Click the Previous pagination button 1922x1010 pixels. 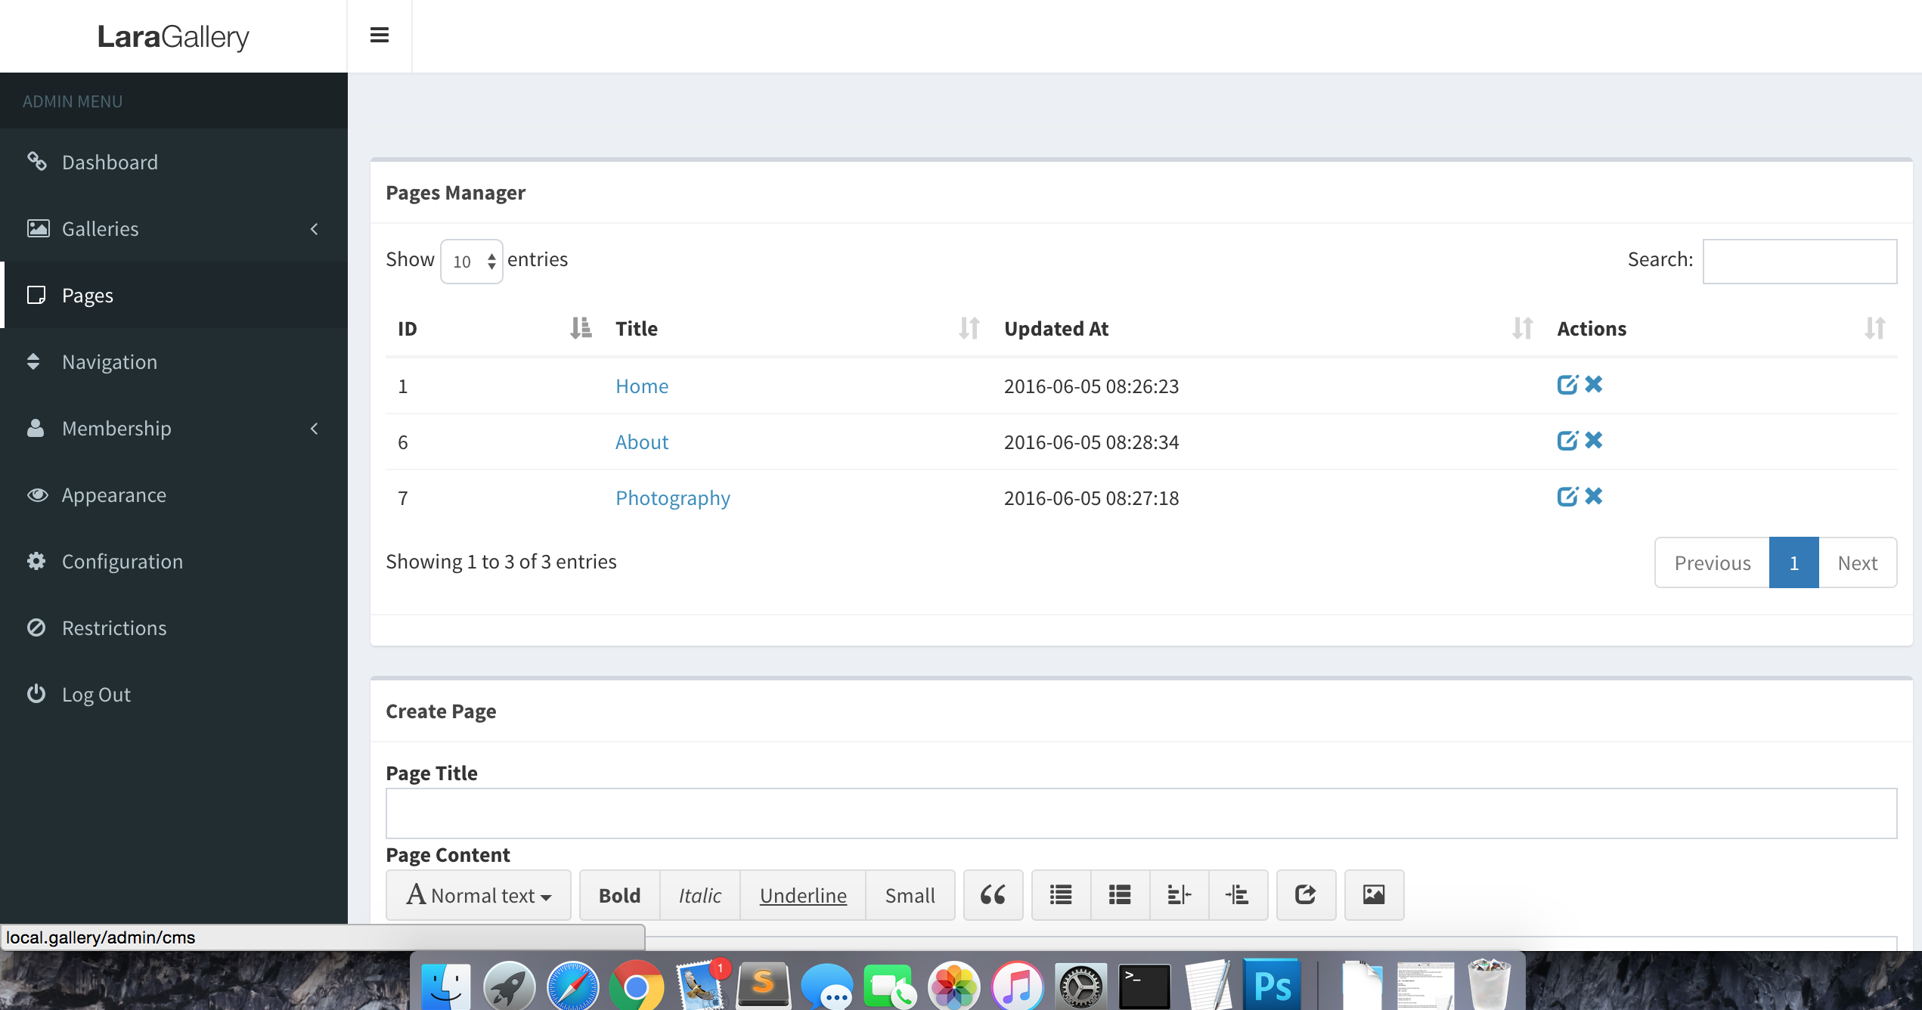click(x=1713, y=562)
